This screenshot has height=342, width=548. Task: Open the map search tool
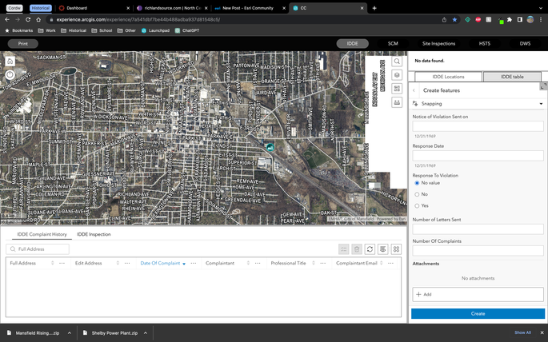(x=397, y=62)
